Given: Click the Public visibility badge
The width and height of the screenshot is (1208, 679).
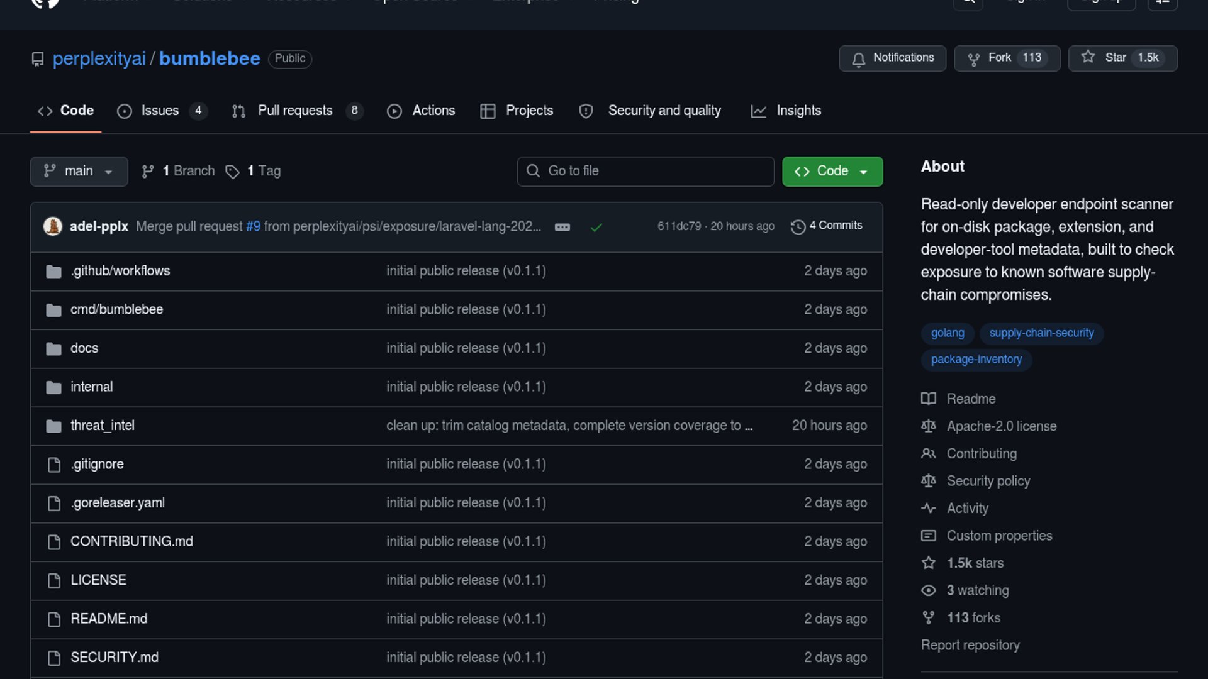Looking at the screenshot, I should coord(290,58).
